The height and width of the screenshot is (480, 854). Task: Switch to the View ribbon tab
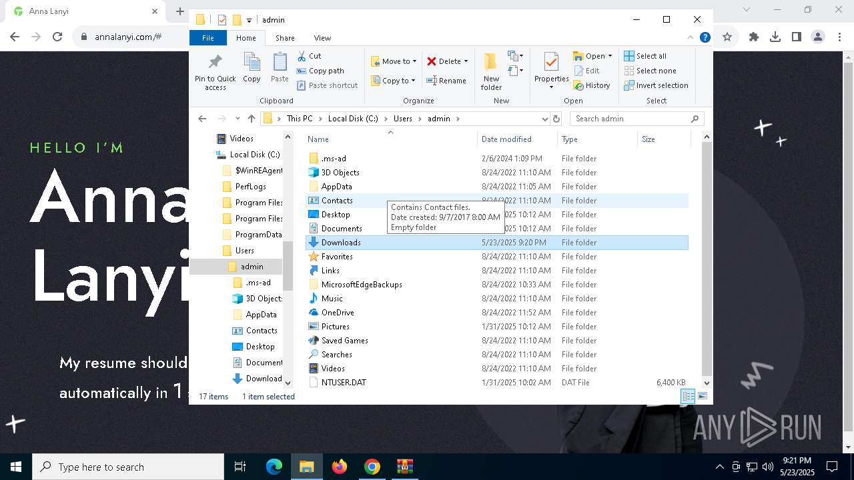322,38
